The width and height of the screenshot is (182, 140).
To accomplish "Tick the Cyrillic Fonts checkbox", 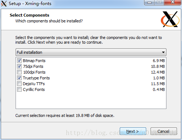I will (x=19, y=89).
